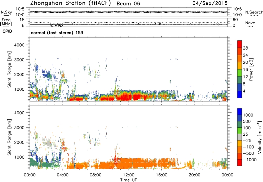This screenshot has height=182, width=263.
Task: Click the '4' Power colorbar tick
Action: (244, 91)
